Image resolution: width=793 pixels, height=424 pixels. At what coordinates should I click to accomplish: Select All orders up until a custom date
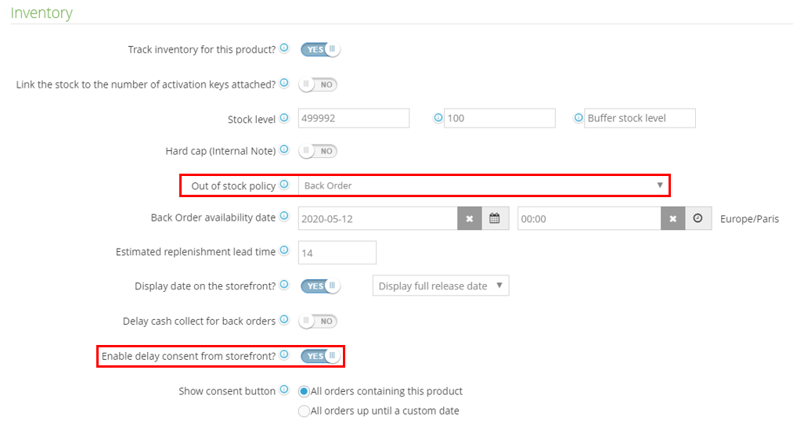(304, 411)
